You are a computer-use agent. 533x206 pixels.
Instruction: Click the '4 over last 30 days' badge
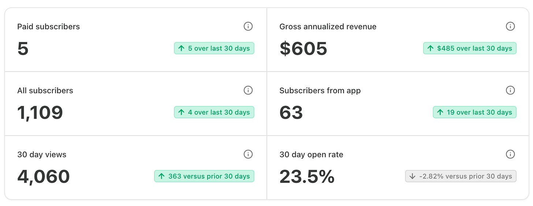coord(214,112)
